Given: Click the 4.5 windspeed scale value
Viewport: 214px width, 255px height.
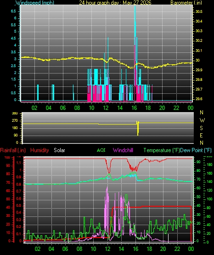Looking at the screenshot, I should click(13, 39).
